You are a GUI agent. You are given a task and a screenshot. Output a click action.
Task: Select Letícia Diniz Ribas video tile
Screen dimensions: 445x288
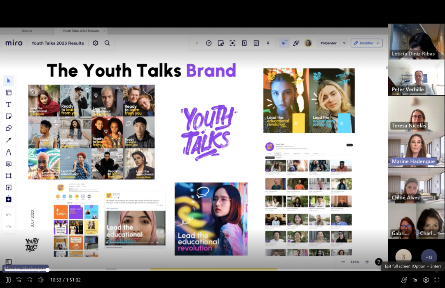coord(416,42)
